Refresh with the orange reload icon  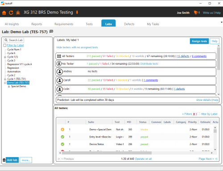tap(11, 13)
